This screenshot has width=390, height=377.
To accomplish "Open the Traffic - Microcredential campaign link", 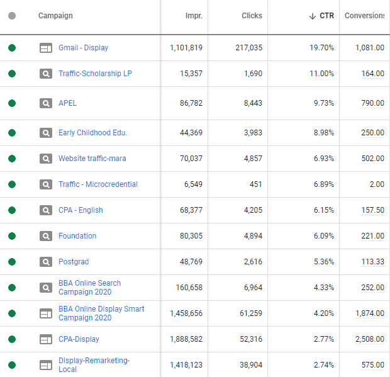I will tap(98, 184).
